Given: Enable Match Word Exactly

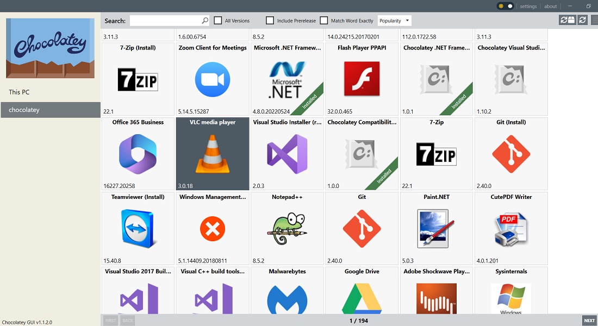Looking at the screenshot, I should 325,20.
